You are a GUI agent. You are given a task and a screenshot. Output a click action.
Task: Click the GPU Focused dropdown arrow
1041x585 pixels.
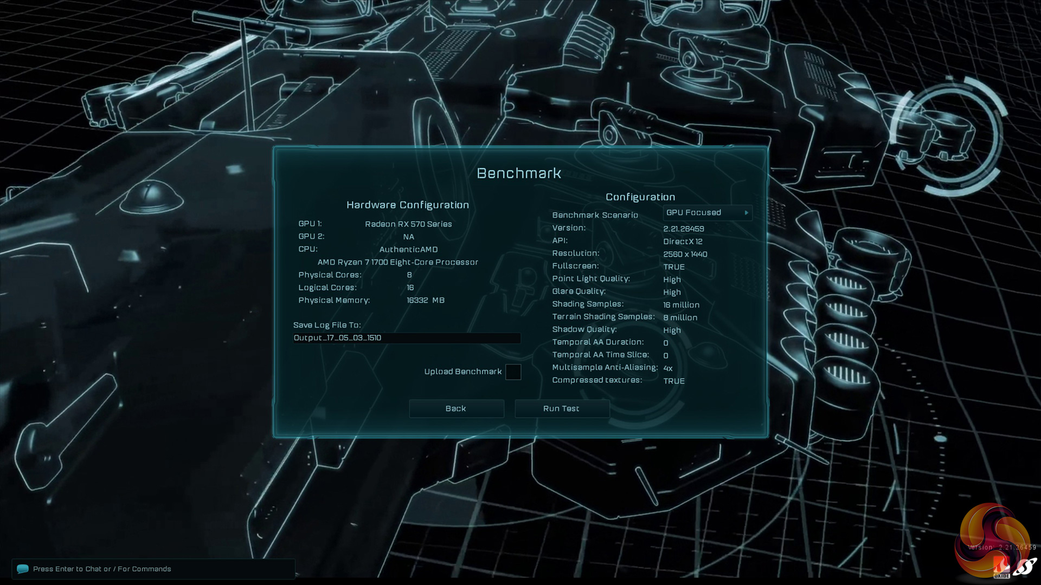tap(747, 213)
